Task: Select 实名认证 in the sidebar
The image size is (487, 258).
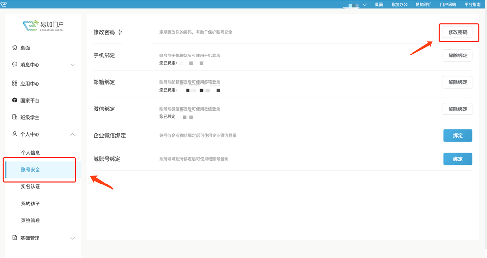Action: 30,186
